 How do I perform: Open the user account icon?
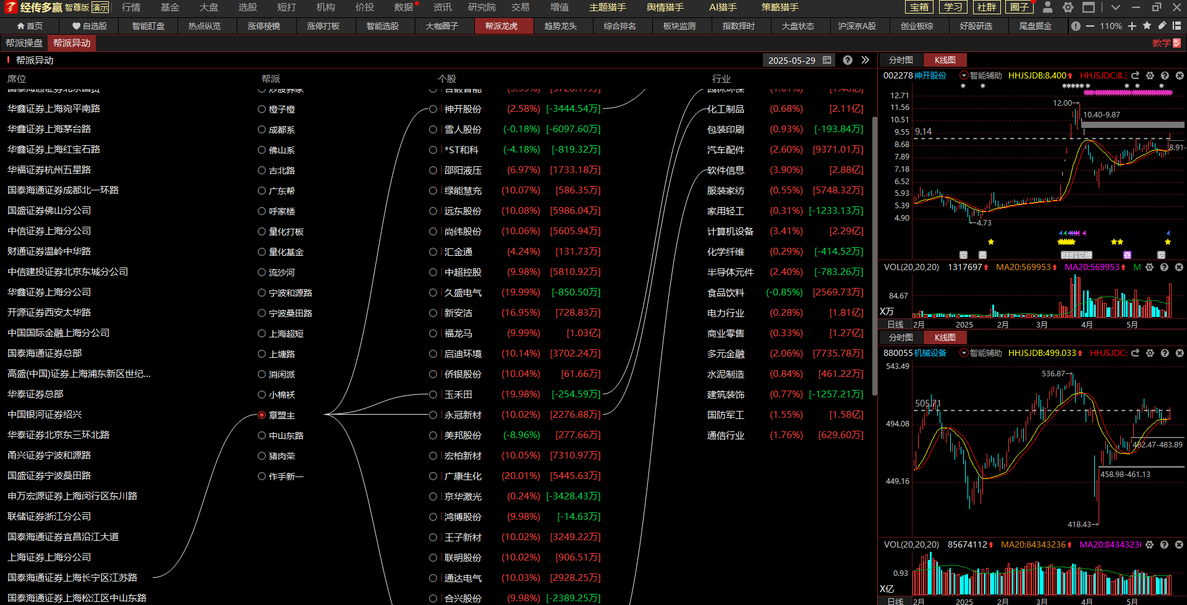pyautogui.click(x=1047, y=7)
